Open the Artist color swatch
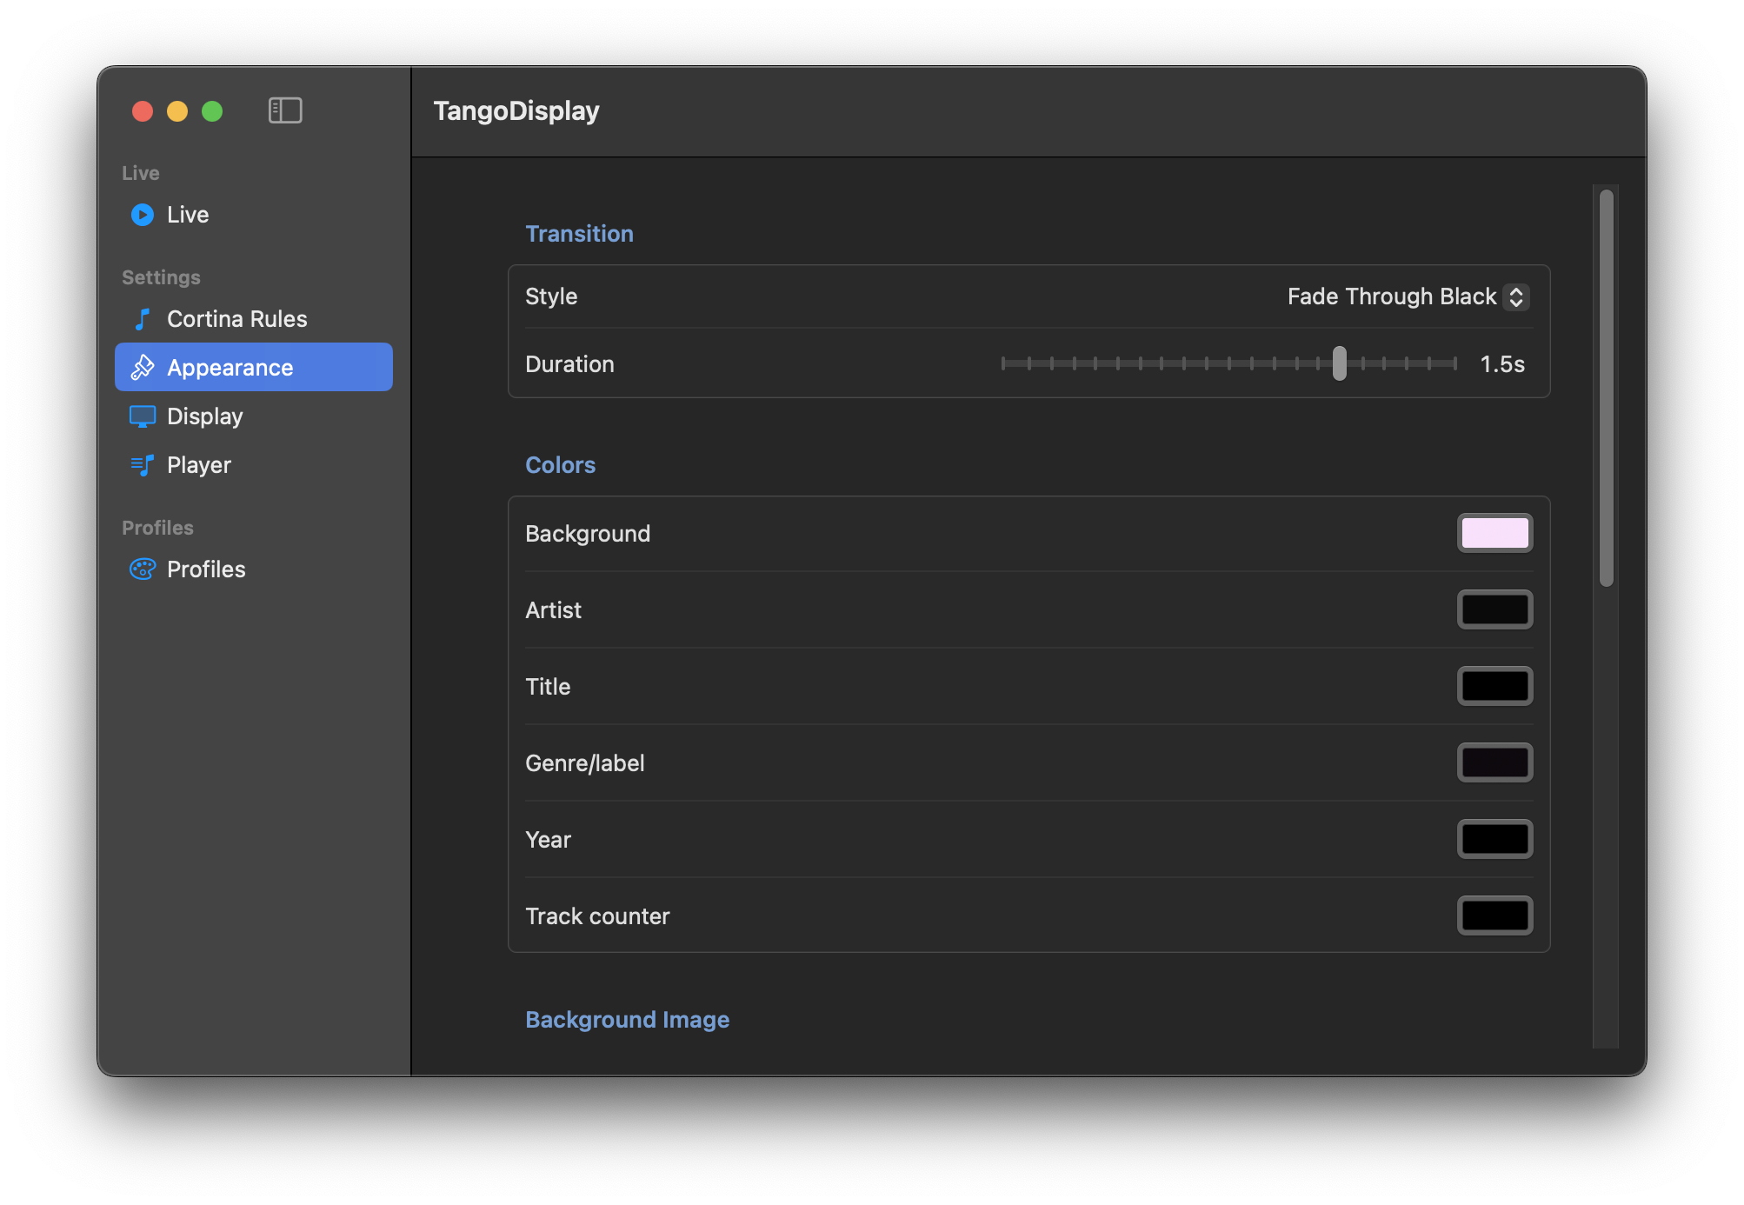The image size is (1744, 1205). 1494,609
